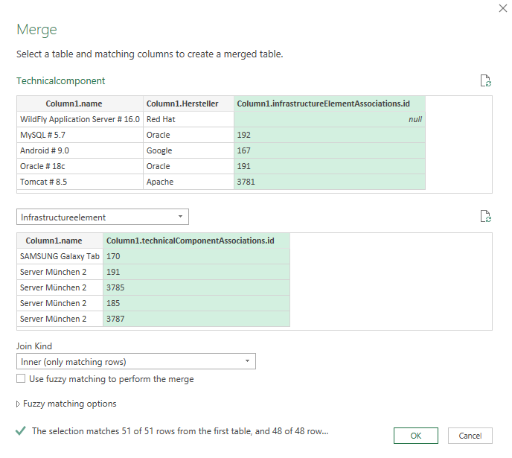Close the Merge dialog window
Viewport: 512px width, 458px height.
coord(501,8)
